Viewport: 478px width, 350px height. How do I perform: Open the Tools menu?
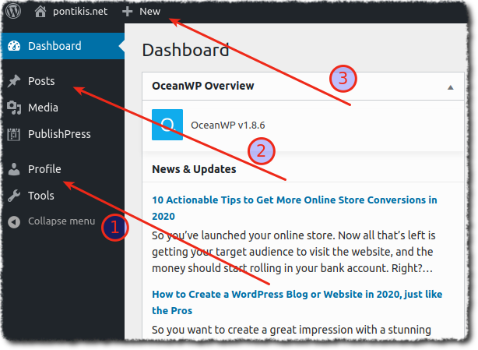pos(41,196)
